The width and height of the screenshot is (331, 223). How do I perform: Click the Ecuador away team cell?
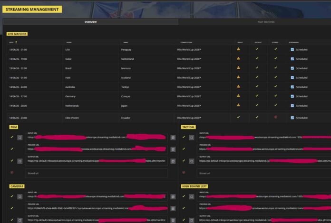coord(126,118)
